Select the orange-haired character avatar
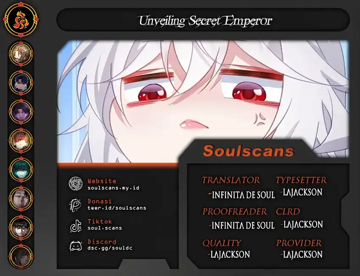This screenshot has width=360, height=276. (x=21, y=141)
